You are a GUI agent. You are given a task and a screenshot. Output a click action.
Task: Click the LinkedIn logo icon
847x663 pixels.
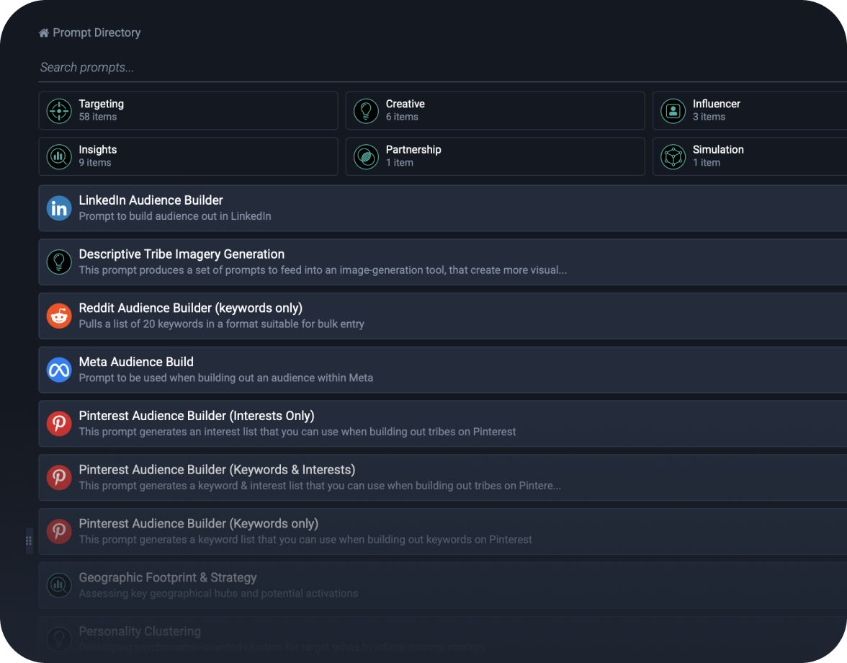click(59, 208)
